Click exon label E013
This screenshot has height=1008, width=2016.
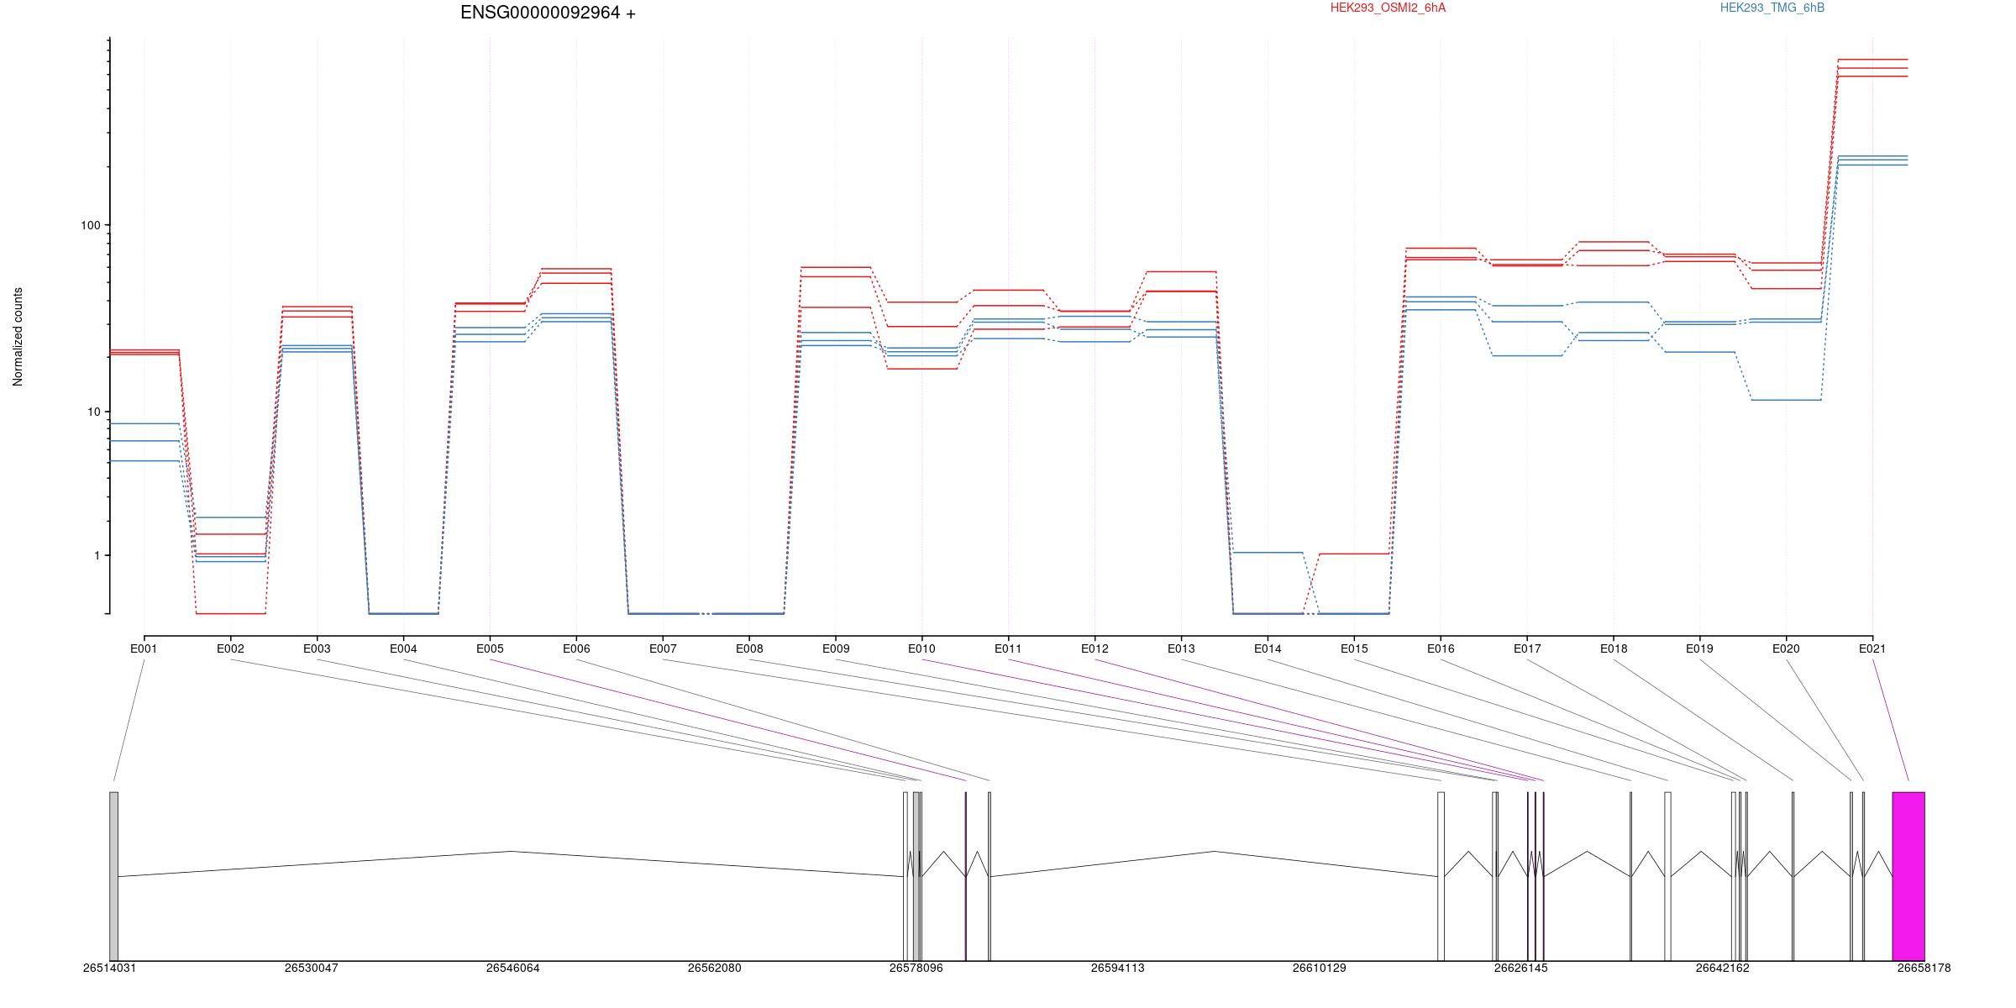pyautogui.click(x=1181, y=649)
